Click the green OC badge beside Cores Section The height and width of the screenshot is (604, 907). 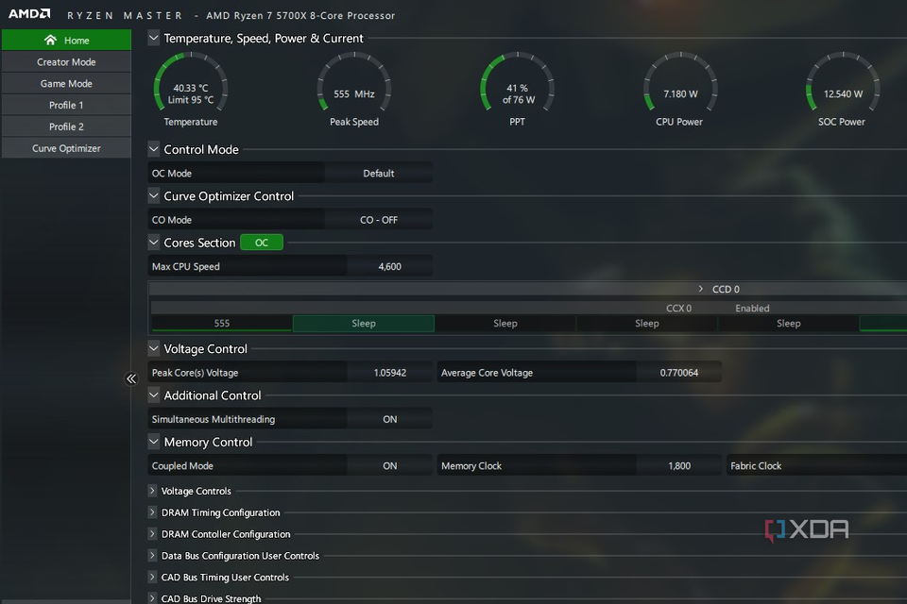click(261, 242)
